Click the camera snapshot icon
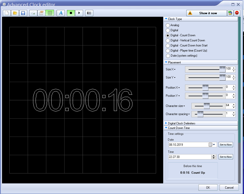 click(x=89, y=13)
